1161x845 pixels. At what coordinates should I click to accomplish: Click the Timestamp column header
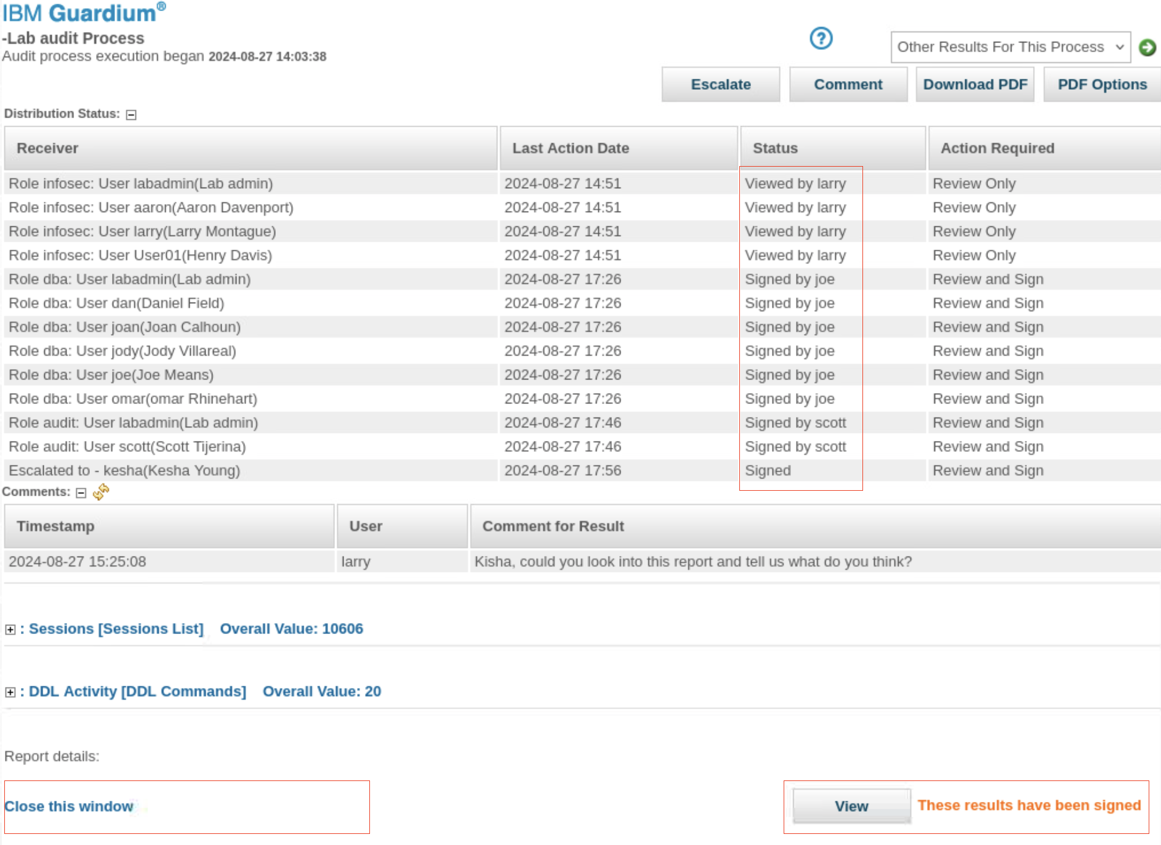169,526
